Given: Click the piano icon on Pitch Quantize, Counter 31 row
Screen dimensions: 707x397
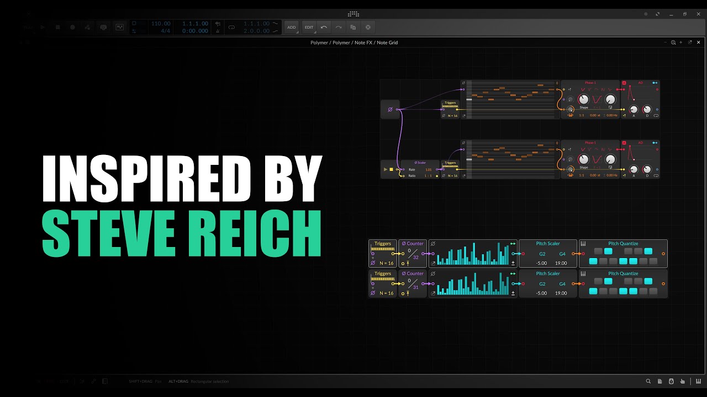Looking at the screenshot, I should click(583, 273).
